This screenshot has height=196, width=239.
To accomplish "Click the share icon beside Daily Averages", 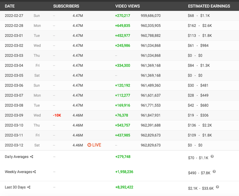I will point(32,157).
